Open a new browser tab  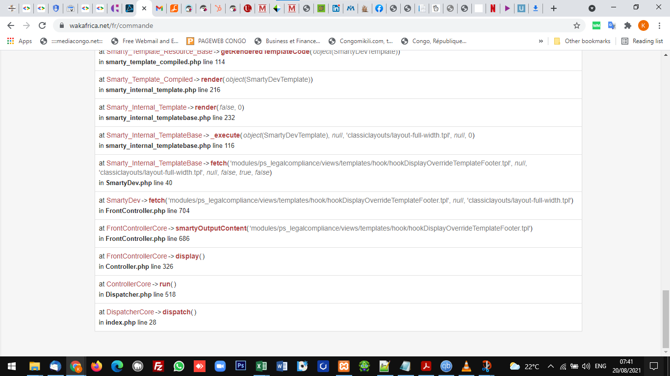[x=554, y=8]
